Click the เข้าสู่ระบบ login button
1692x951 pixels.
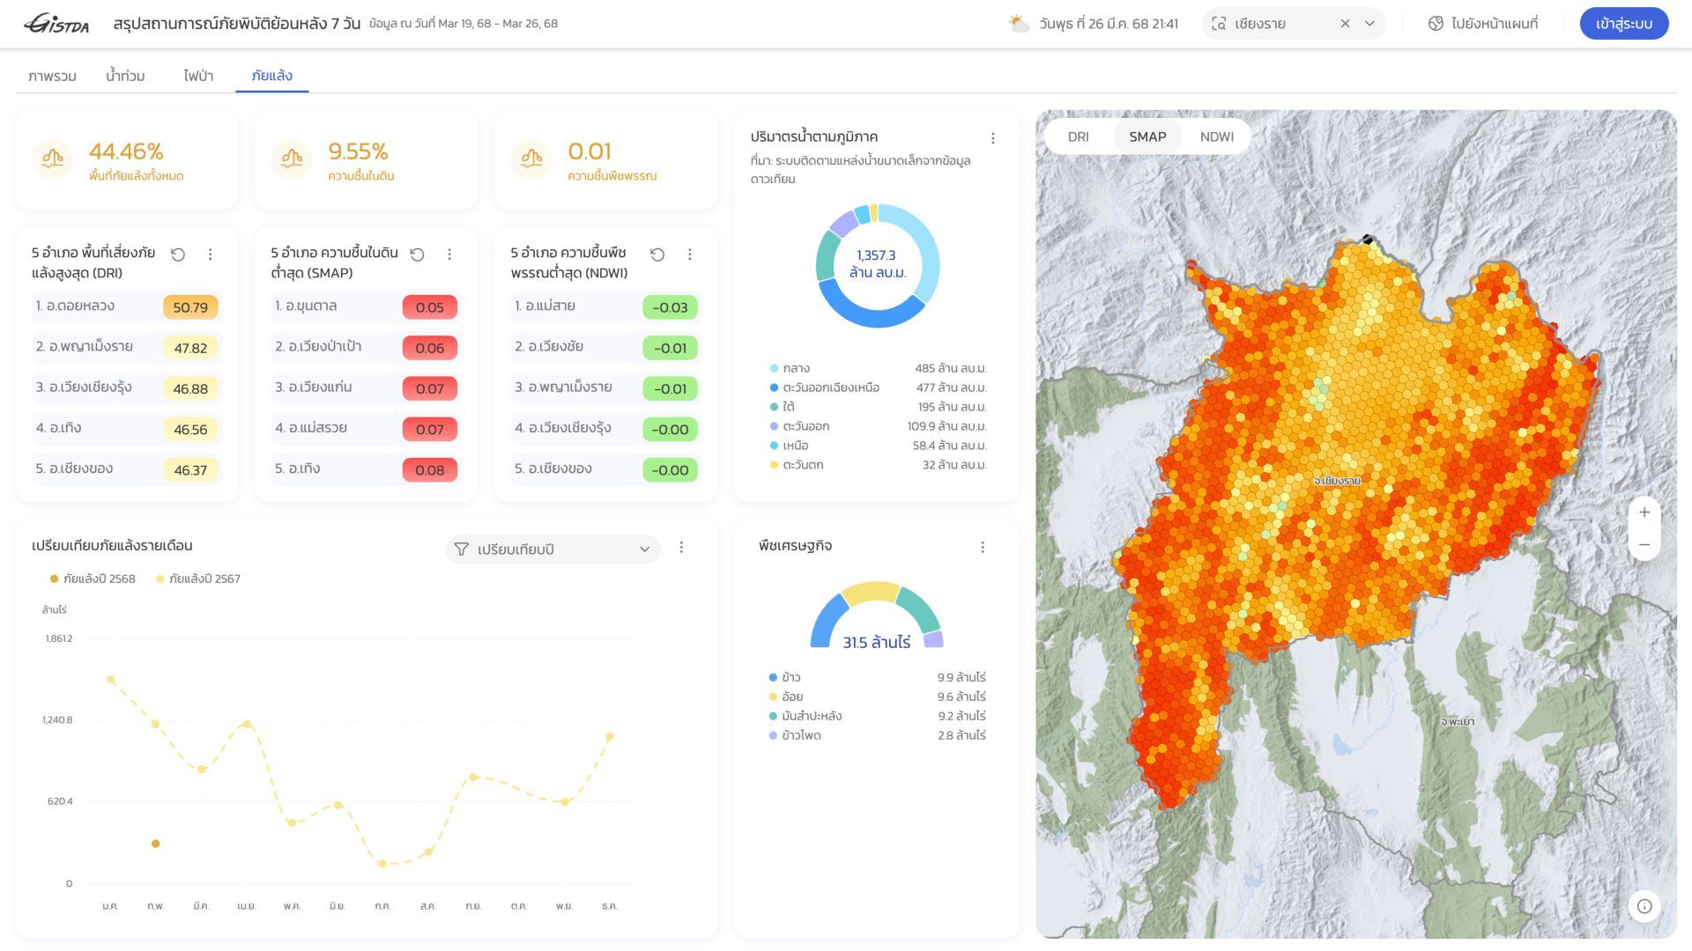pos(1623,24)
